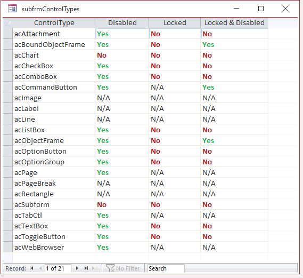Screen dimensions: 303x278
Task: Click the acChart cell
Action: [x=54, y=55]
